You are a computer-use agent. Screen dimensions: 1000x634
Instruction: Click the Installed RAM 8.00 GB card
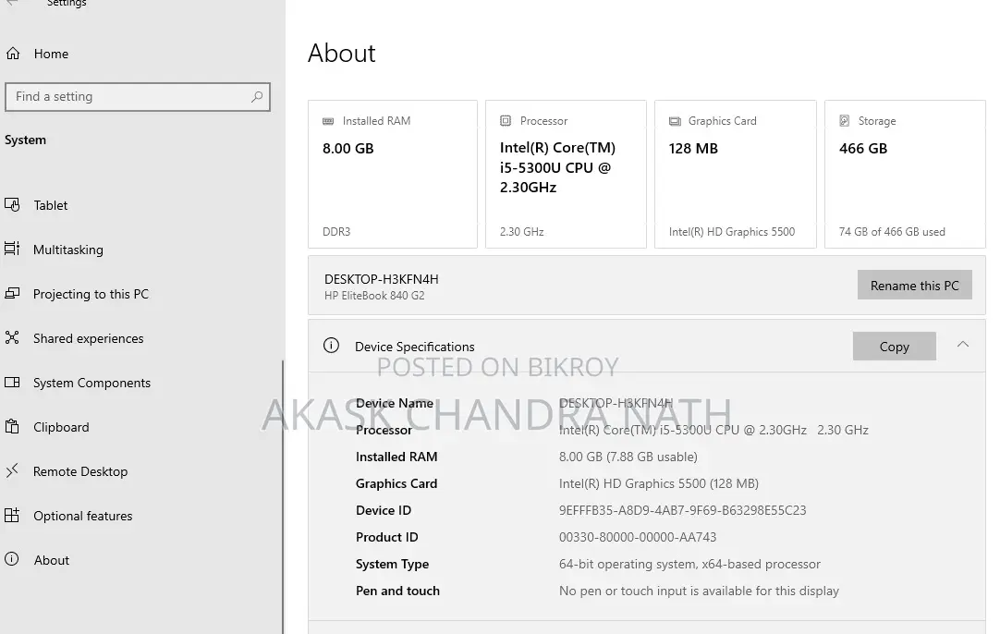pyautogui.click(x=392, y=174)
